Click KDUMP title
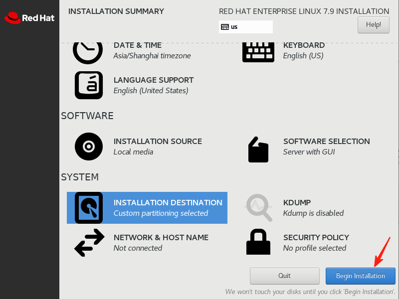 (297, 203)
